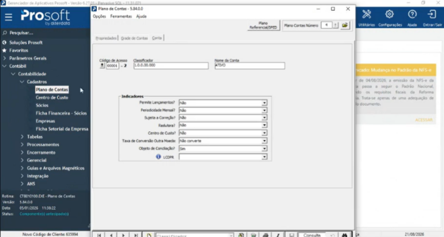Select Centro de Custo in sidebar
444x237 pixels.
point(52,98)
